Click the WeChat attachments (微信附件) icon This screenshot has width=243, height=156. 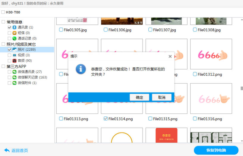point(14,83)
